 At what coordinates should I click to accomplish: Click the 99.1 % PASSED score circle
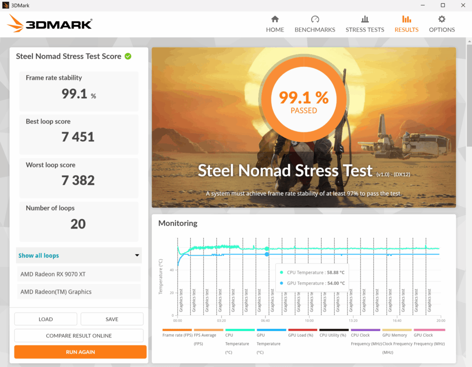coord(304,99)
